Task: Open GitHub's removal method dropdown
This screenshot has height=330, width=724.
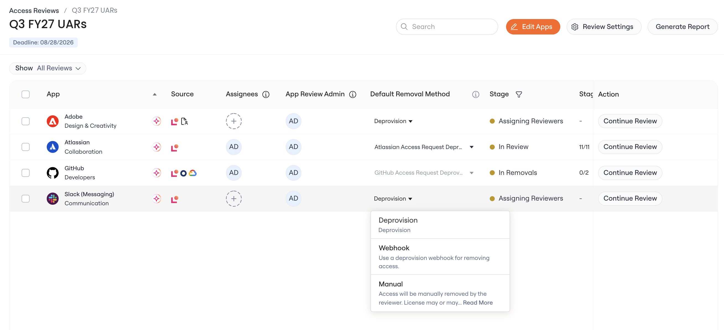Action: coord(424,173)
